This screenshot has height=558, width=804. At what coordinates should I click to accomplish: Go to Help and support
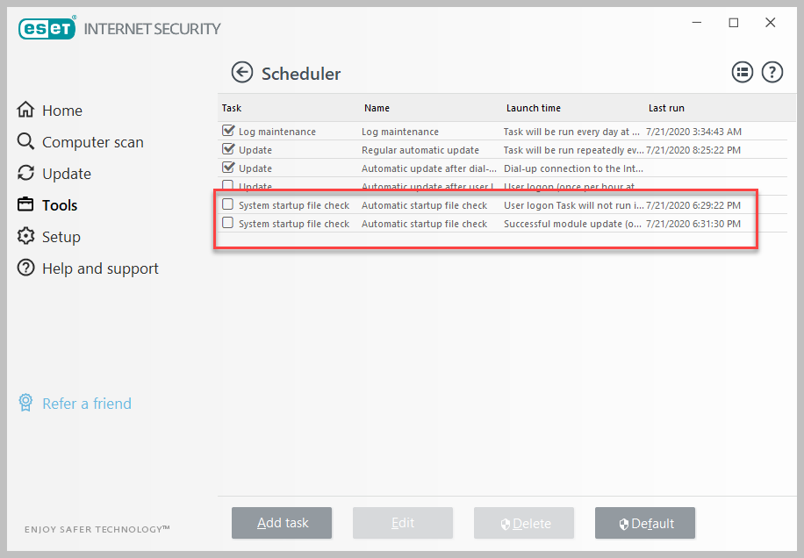point(100,268)
